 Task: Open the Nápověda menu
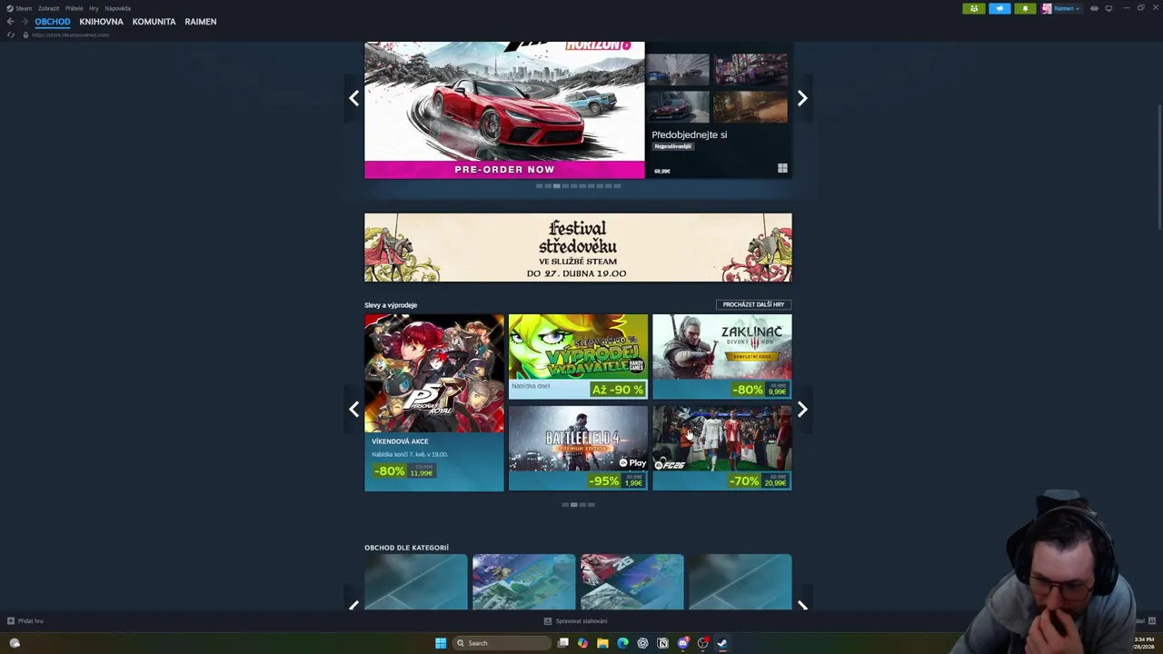pyautogui.click(x=117, y=8)
